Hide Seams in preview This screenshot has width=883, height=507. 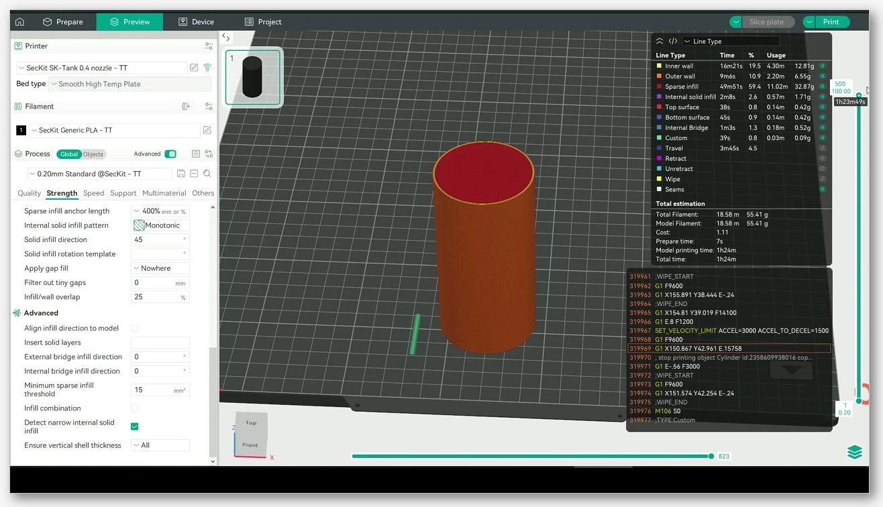pos(822,190)
